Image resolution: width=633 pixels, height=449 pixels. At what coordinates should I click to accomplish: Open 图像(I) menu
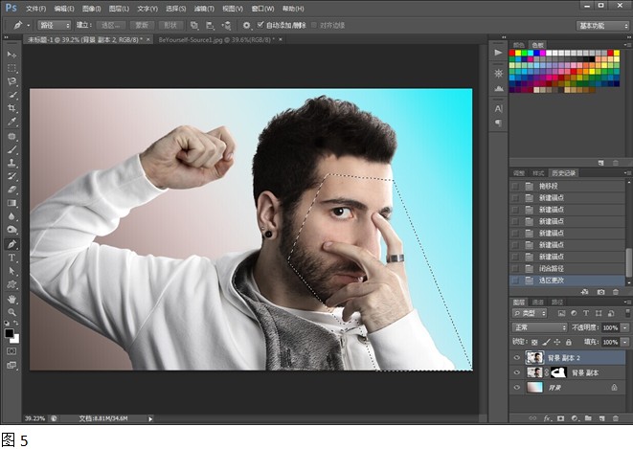click(x=91, y=9)
